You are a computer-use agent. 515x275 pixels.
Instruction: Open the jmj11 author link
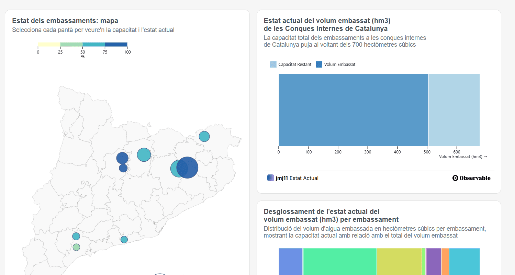click(282, 178)
